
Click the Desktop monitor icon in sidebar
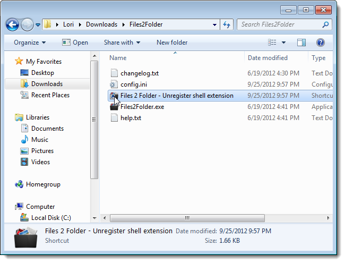(24, 73)
